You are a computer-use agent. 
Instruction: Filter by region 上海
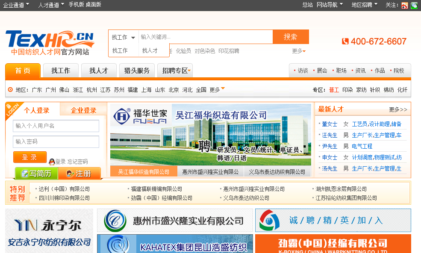(x=146, y=90)
